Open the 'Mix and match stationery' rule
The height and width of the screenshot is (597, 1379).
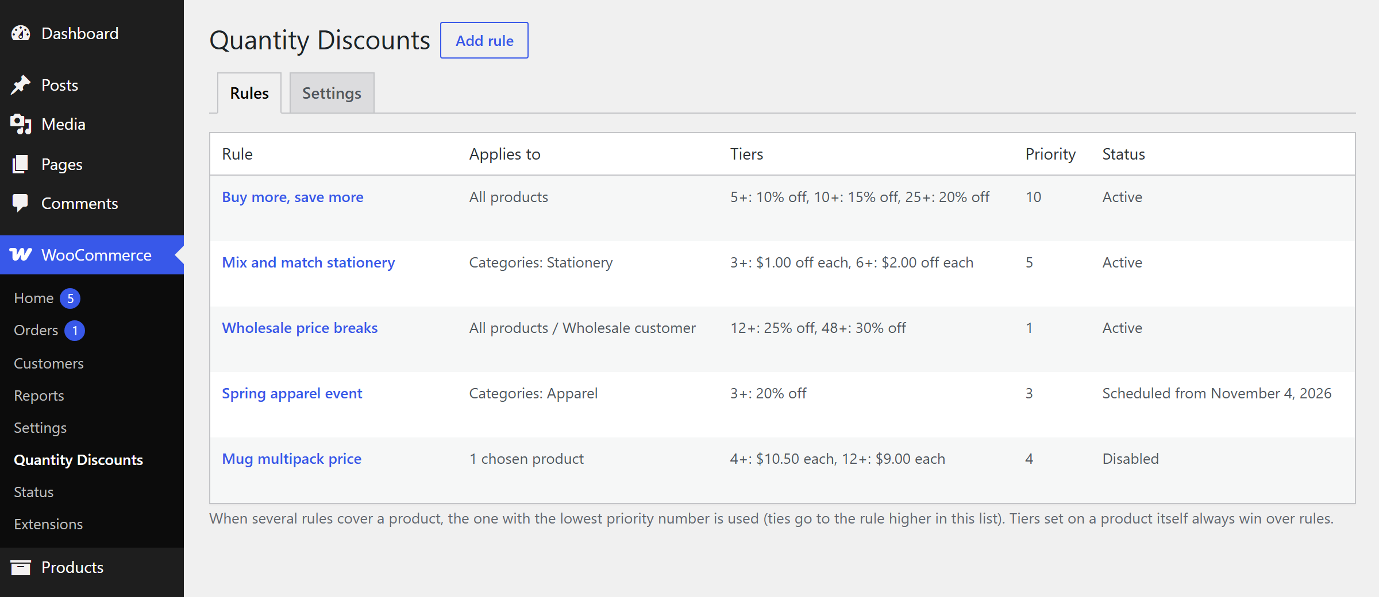309,262
